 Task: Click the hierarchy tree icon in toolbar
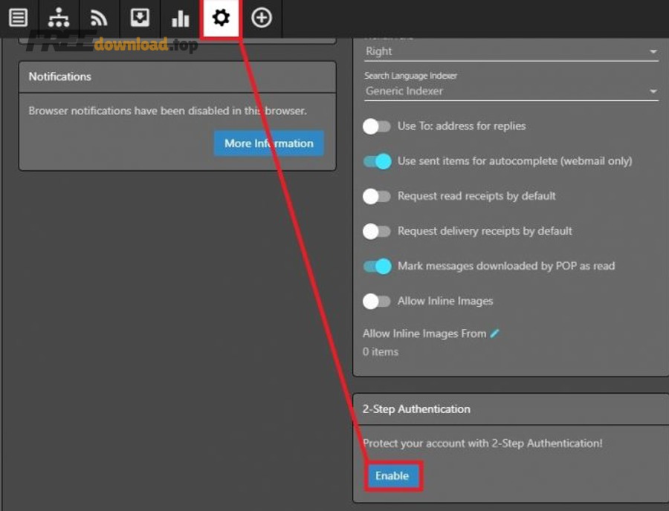[x=59, y=18]
